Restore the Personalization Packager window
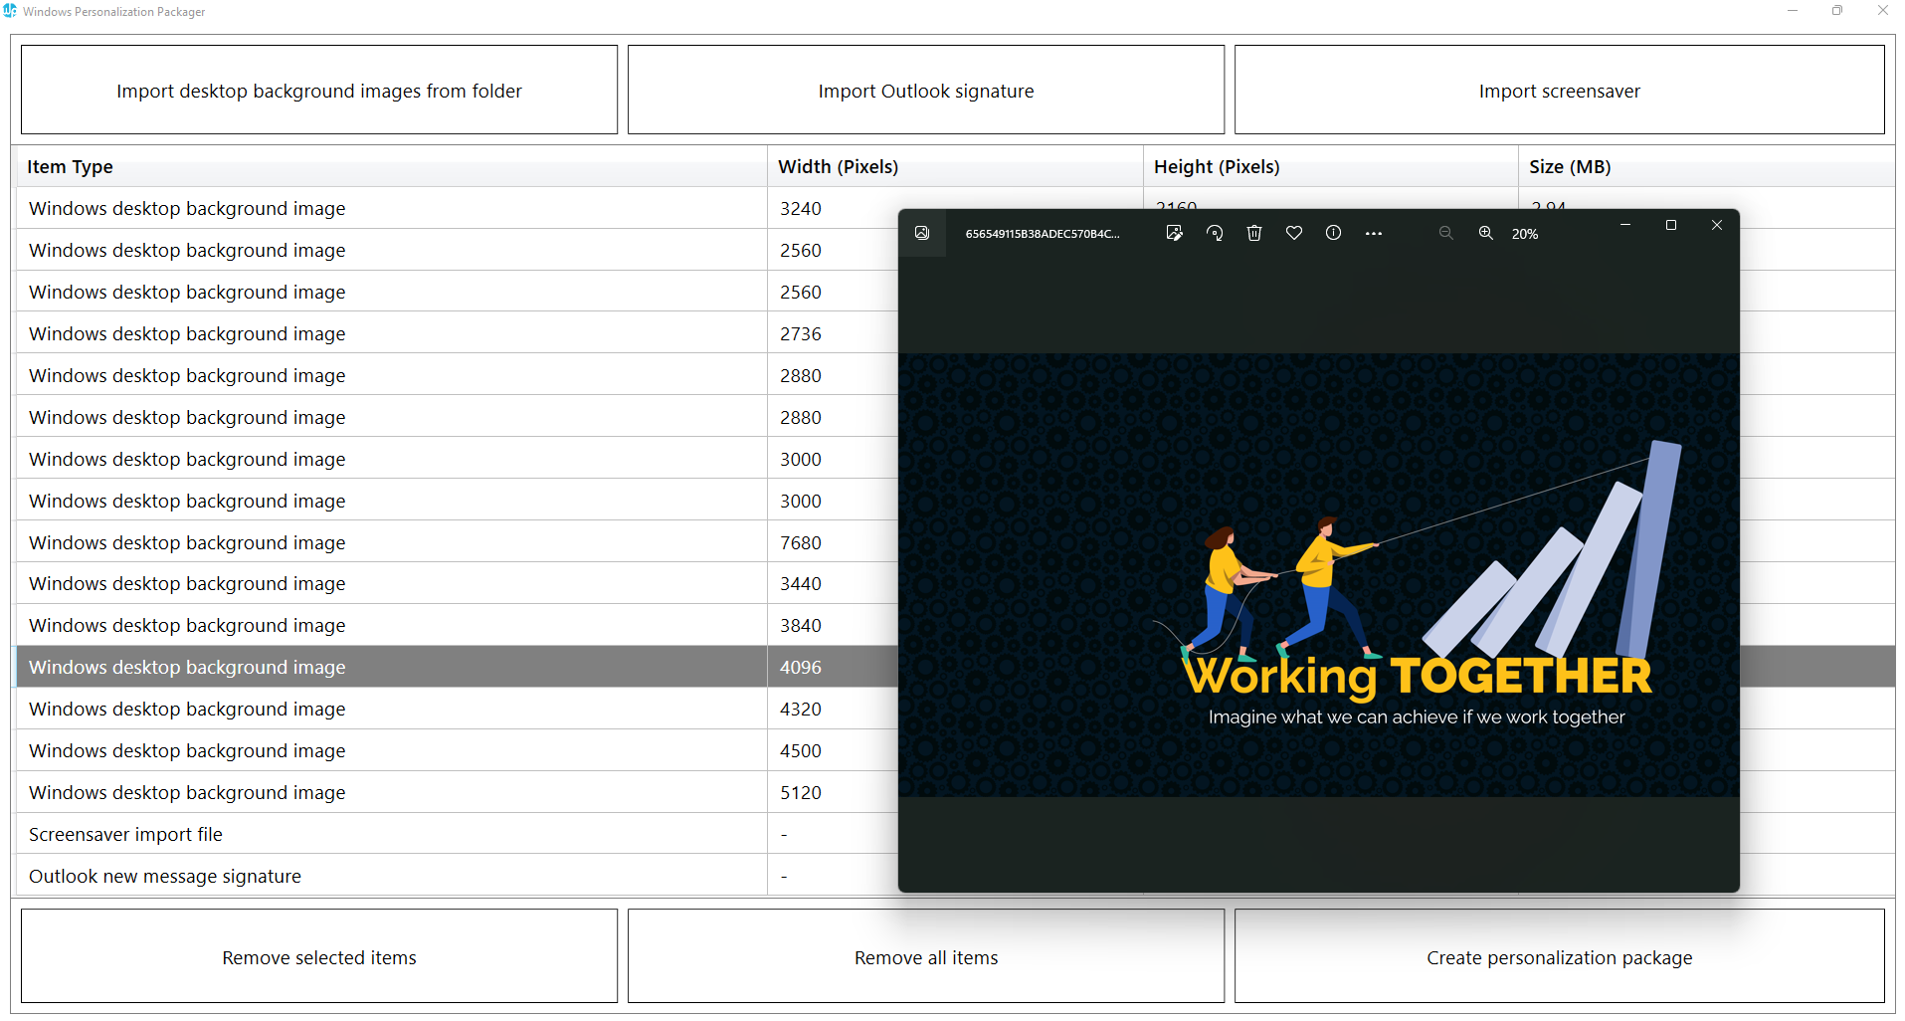Image resolution: width=1905 pixels, height=1021 pixels. (1837, 11)
